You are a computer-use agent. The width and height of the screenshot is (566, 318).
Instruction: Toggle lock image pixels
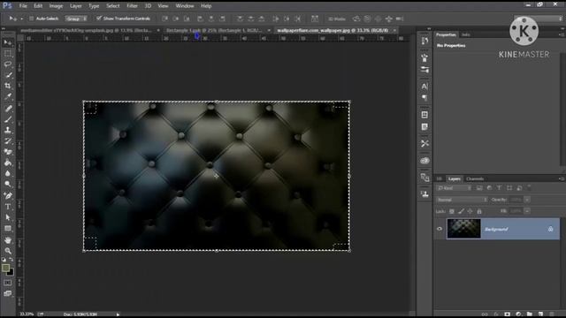point(461,211)
